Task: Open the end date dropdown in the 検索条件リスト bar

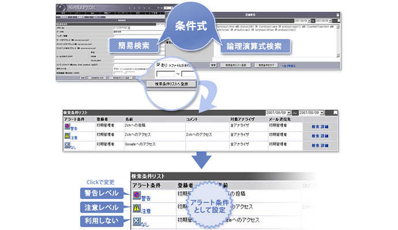Action: tap(322, 113)
